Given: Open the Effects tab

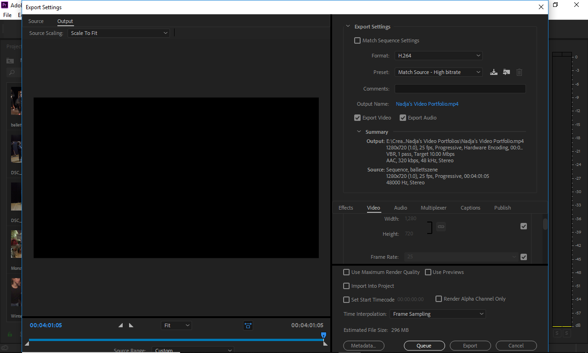Looking at the screenshot, I should coord(346,208).
